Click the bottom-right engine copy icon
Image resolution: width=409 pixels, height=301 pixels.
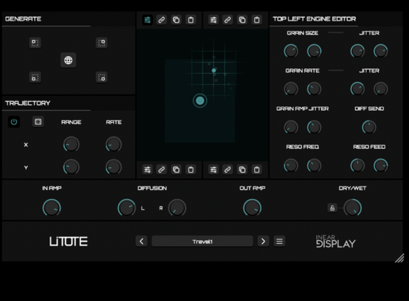[242, 170]
